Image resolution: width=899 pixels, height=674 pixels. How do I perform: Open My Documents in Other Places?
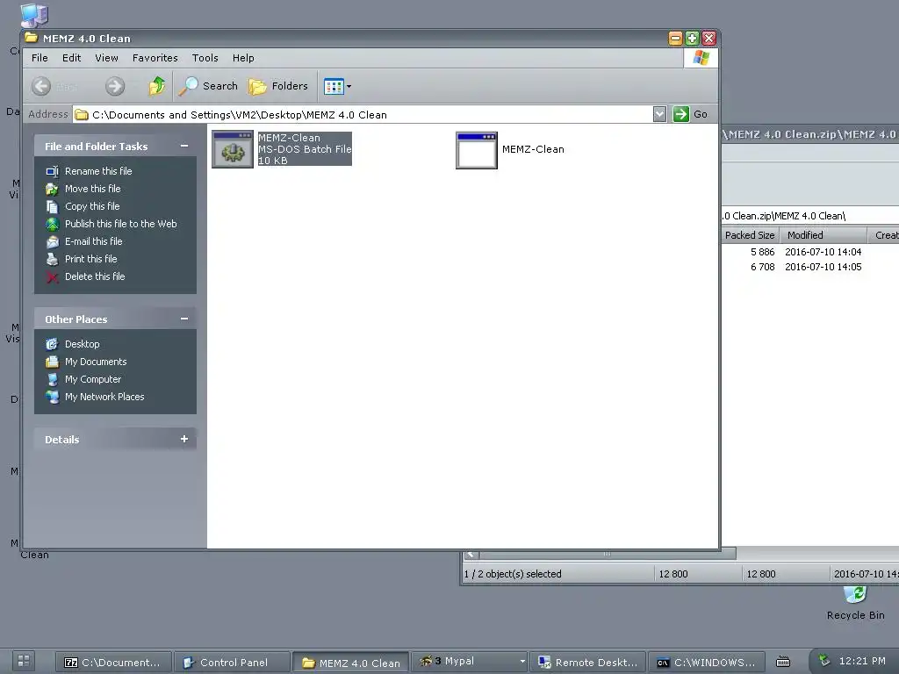(x=95, y=362)
